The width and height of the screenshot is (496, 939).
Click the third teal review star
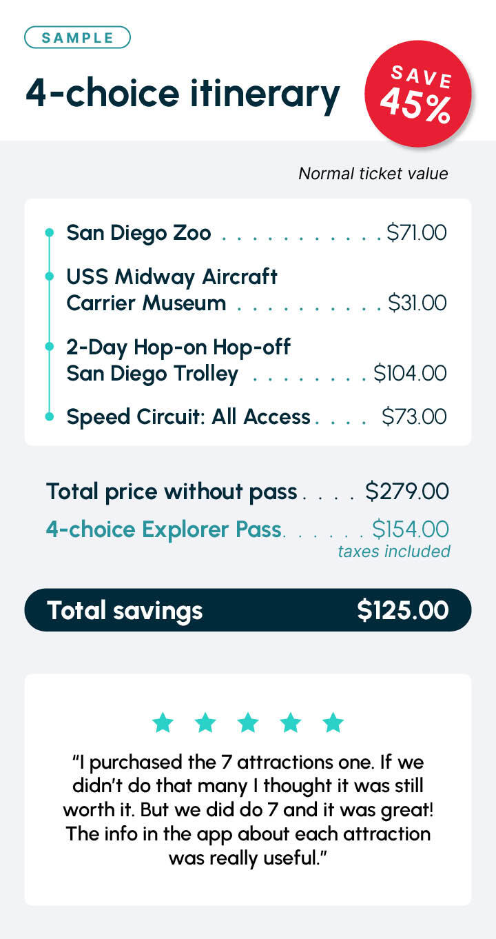click(x=248, y=723)
